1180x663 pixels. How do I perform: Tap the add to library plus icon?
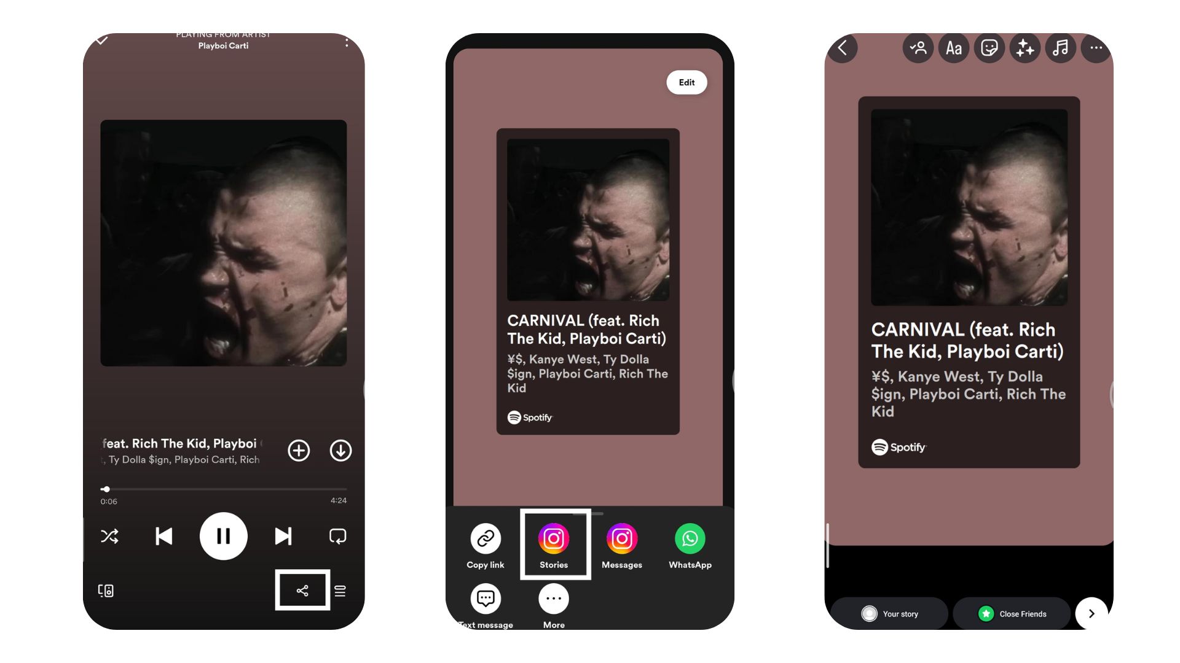pyautogui.click(x=298, y=450)
